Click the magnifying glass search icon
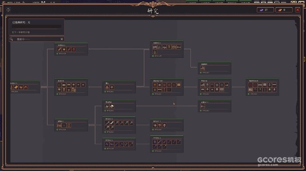The image size is (306, 171). 11,39
